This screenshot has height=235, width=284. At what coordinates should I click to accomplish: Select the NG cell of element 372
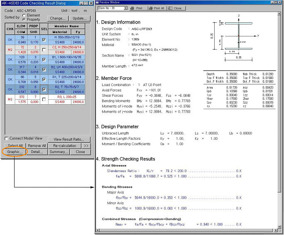point(10,99)
